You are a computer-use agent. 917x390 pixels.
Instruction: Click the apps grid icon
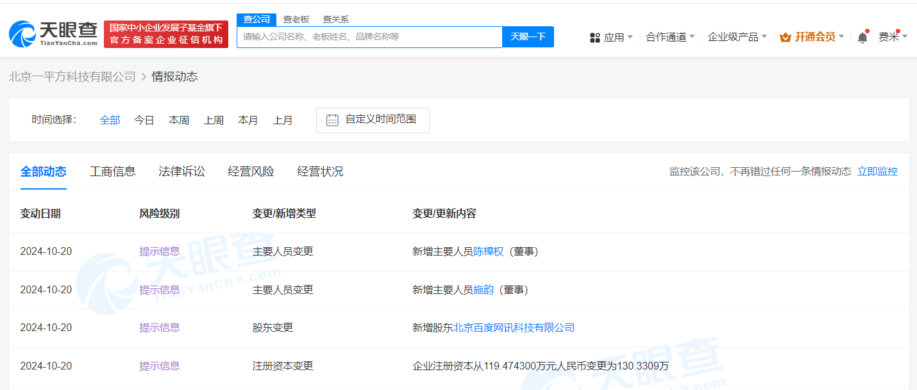[x=594, y=38]
